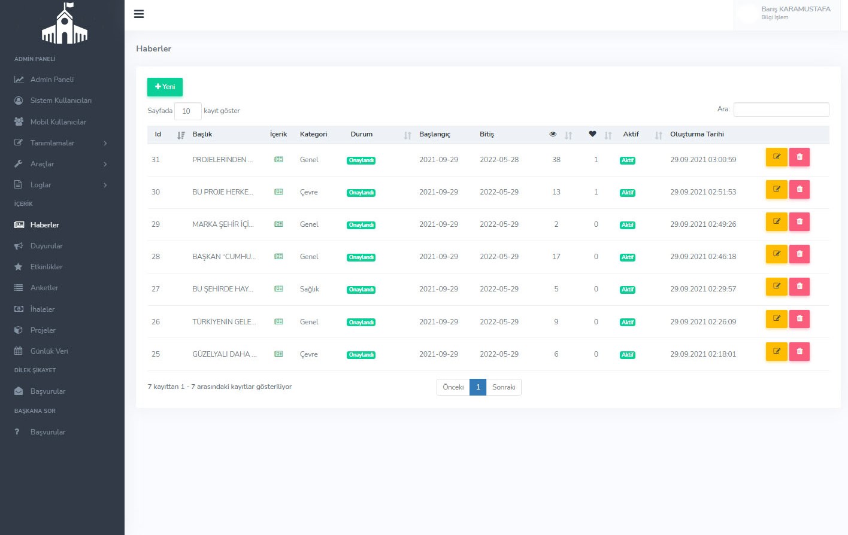The image size is (848, 535).
Task: Edit the news row with Id 29
Action: [x=777, y=221]
